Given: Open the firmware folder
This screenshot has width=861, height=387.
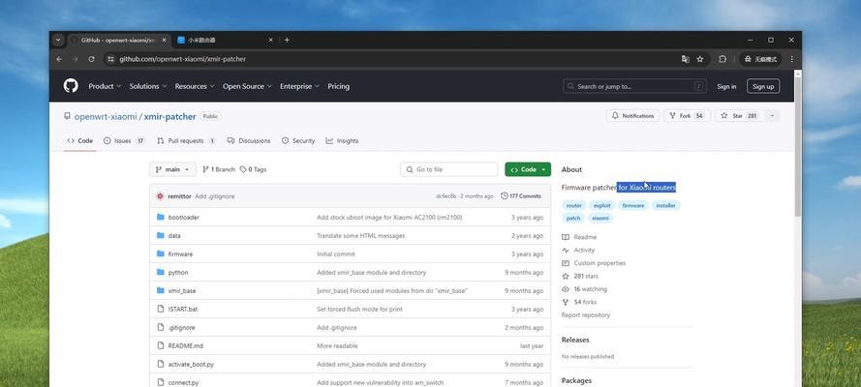Looking at the screenshot, I should [180, 254].
